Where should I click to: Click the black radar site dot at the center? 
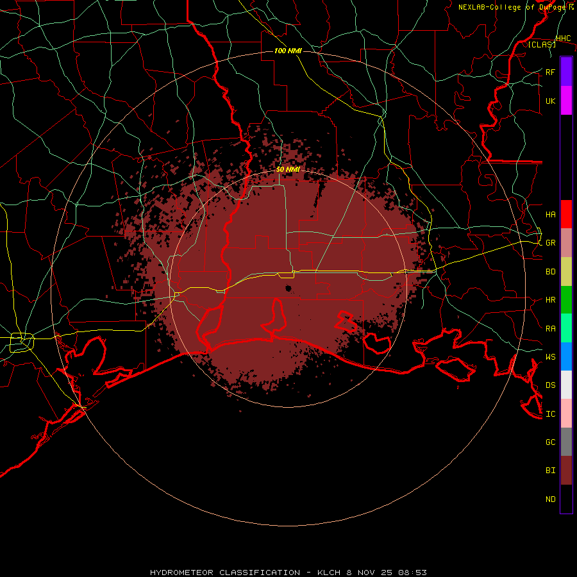click(x=288, y=288)
